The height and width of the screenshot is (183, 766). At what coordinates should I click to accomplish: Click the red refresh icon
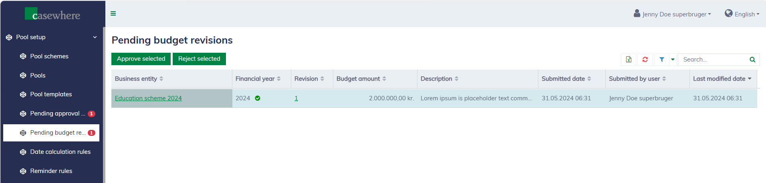[x=645, y=60]
